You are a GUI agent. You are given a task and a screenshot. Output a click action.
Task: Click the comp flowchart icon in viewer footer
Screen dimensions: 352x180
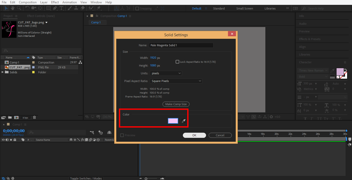click(265, 117)
